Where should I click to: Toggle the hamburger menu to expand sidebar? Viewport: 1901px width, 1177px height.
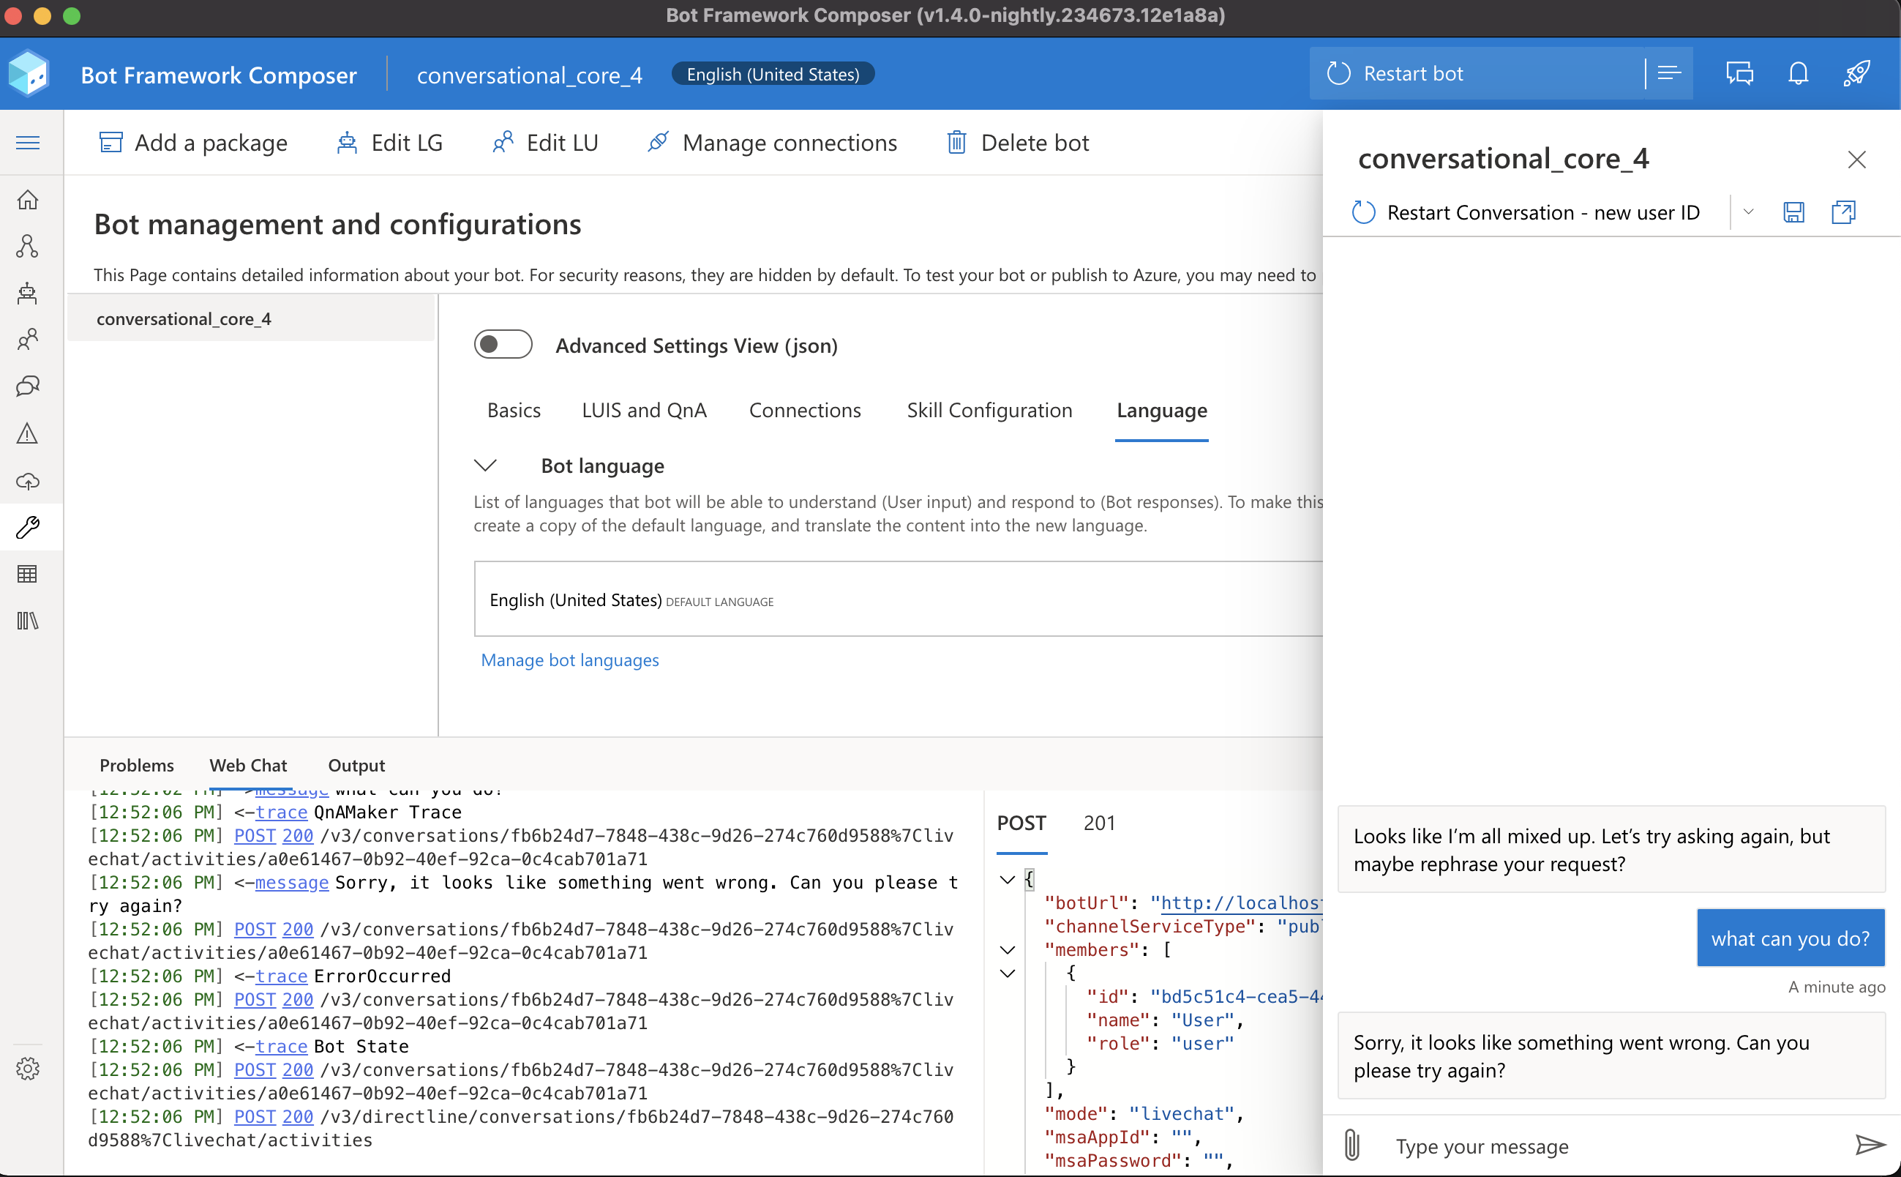click(28, 143)
